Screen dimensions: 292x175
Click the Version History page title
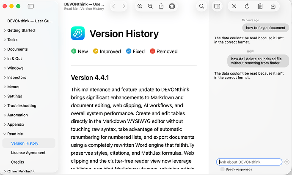[124, 34]
